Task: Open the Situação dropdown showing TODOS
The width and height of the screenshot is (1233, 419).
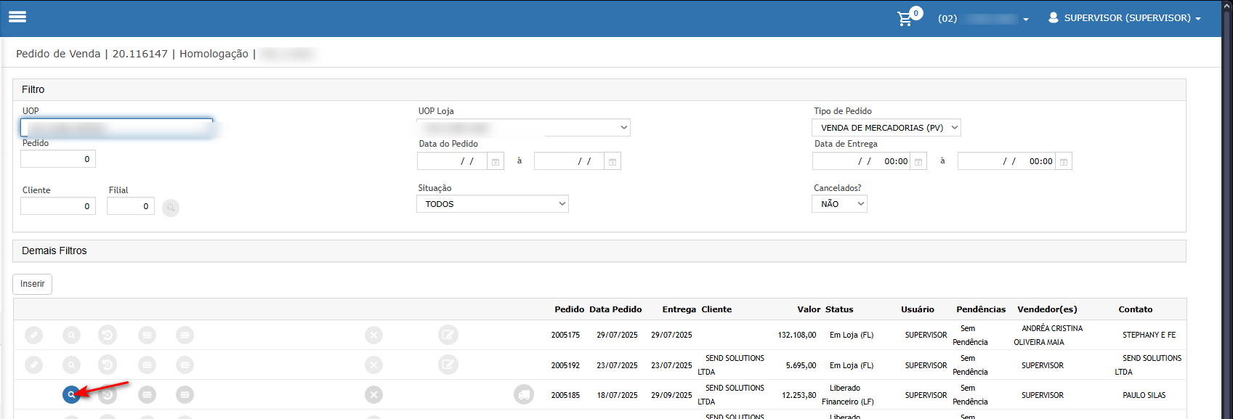Action: click(493, 204)
